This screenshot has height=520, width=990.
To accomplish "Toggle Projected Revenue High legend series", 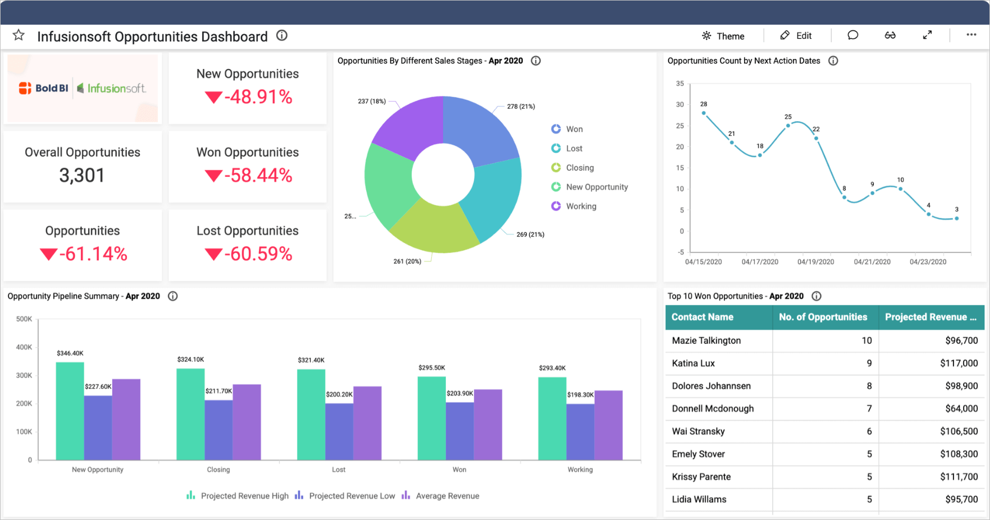I will (238, 496).
